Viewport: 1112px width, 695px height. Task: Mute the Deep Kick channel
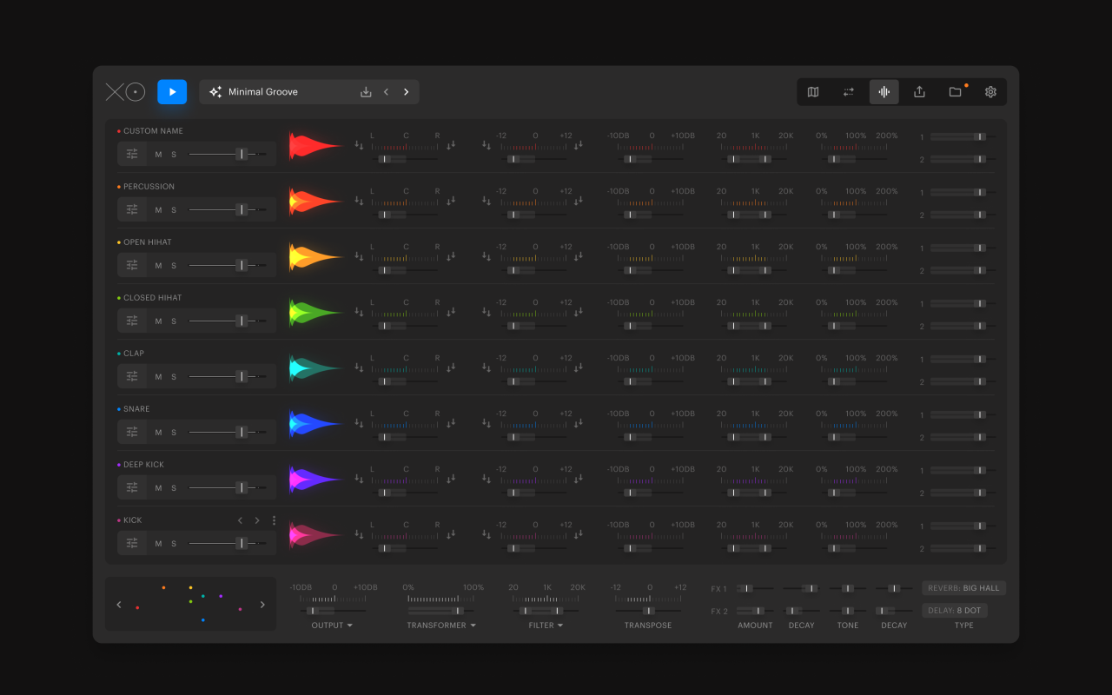(158, 487)
